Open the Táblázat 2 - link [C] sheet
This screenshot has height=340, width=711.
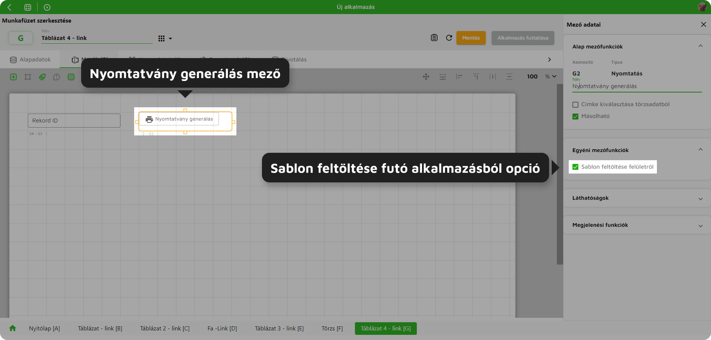pyautogui.click(x=165, y=329)
